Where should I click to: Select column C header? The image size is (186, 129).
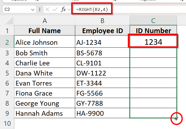(153, 21)
